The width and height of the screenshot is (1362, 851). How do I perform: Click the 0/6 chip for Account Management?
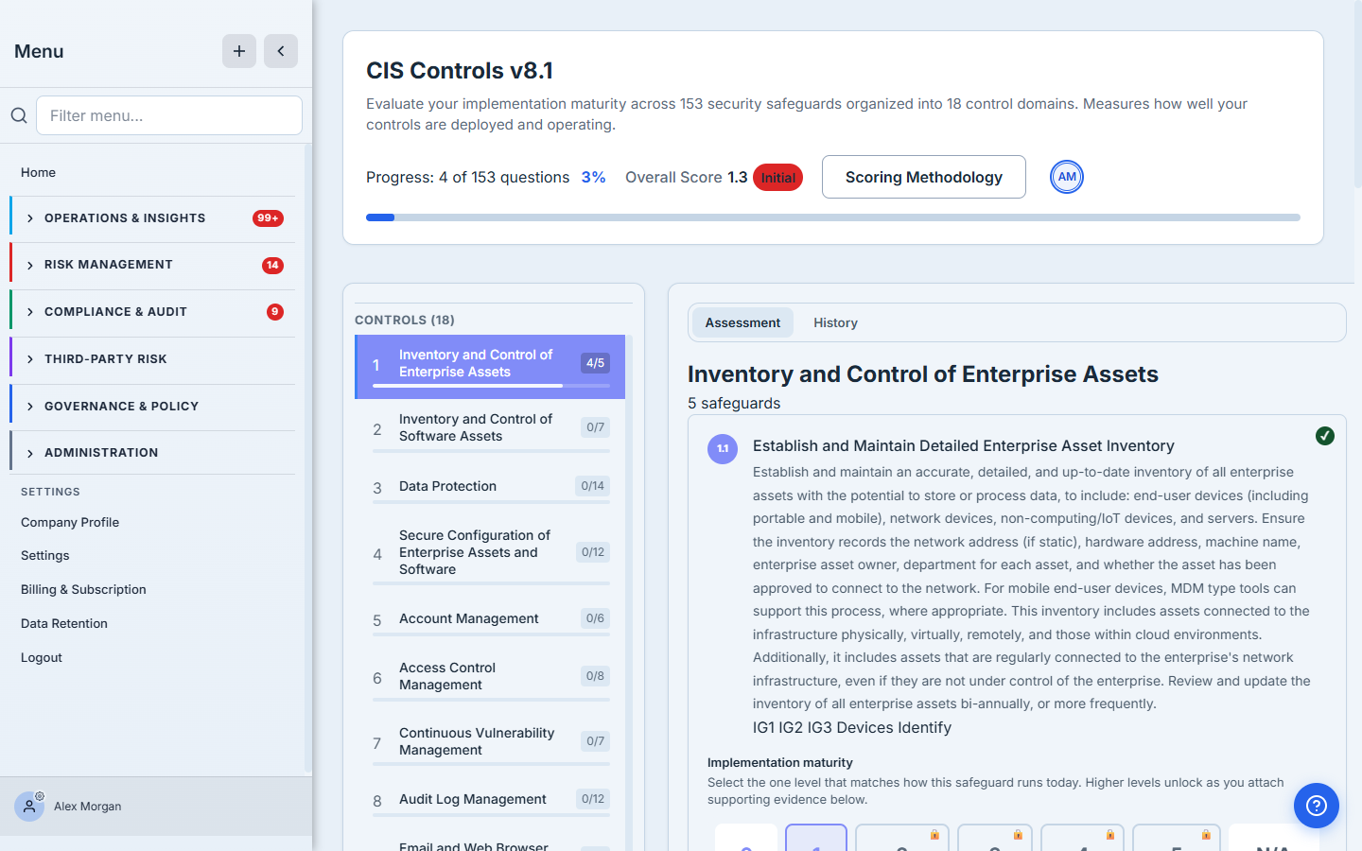pyautogui.click(x=595, y=618)
